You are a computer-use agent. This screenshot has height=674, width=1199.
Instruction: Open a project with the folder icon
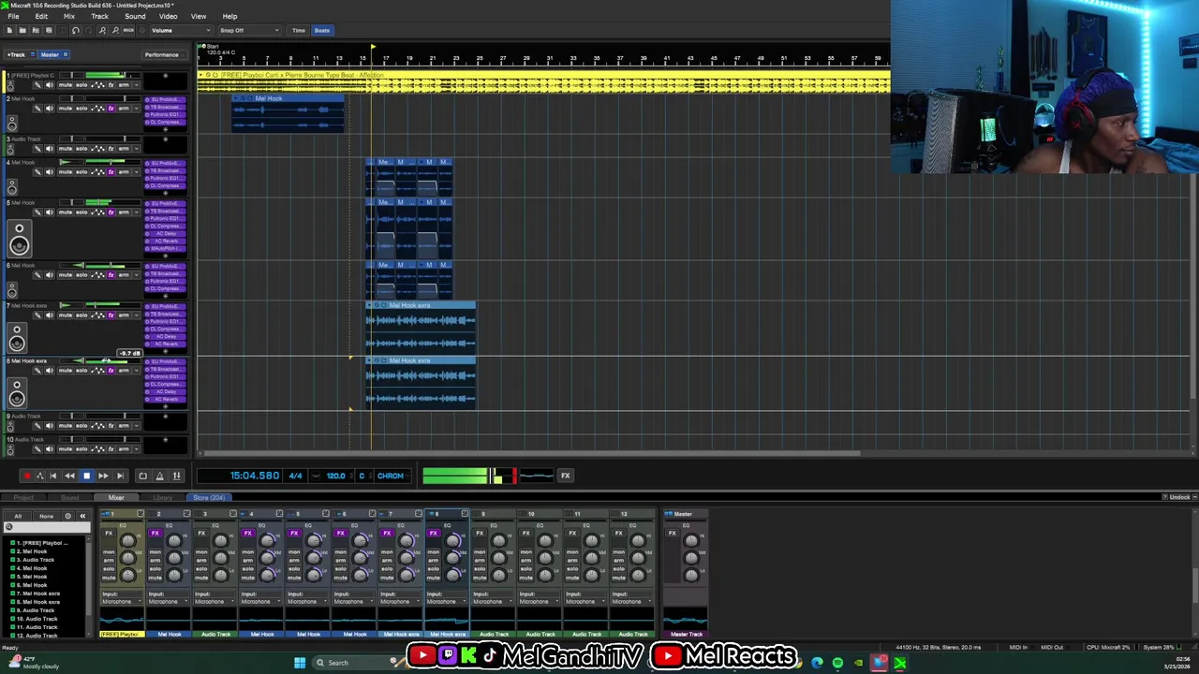click(x=22, y=30)
